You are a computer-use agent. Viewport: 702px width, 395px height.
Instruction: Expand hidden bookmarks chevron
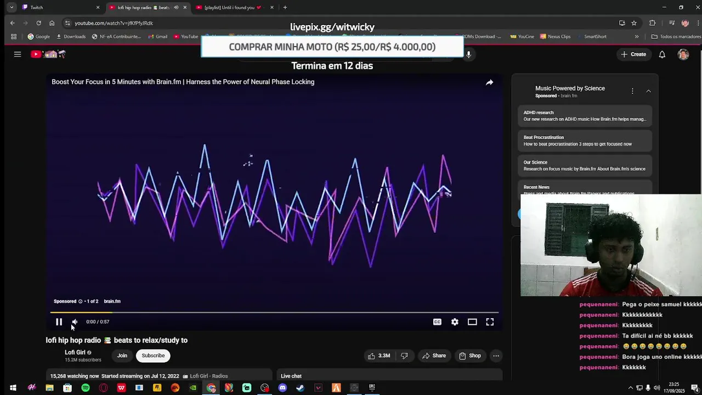[637, 37]
